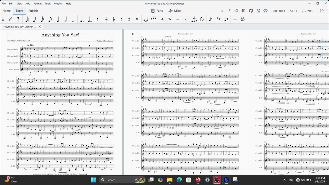Enable note input pencil tool
This screenshot has height=185, width=329.
click(11, 19)
